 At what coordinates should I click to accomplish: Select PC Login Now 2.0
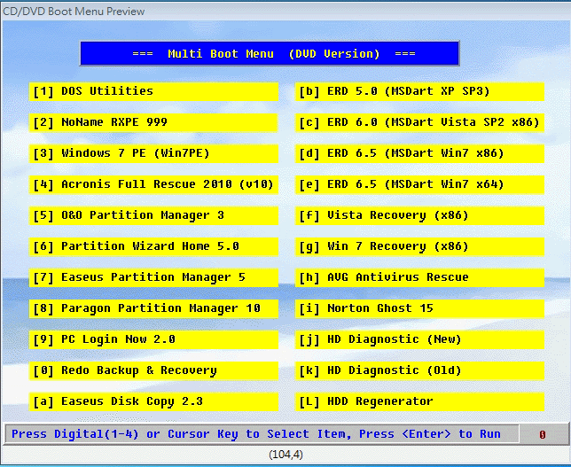(x=153, y=339)
